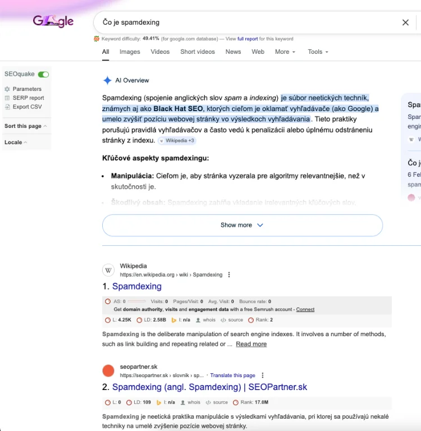The width and height of the screenshot is (421, 431).
Task: Open the More search filters dropdown
Action: tap(285, 52)
